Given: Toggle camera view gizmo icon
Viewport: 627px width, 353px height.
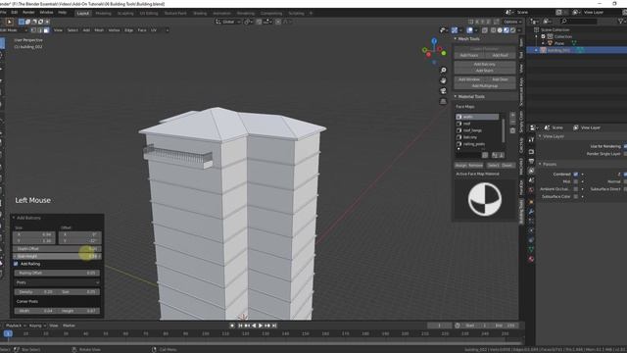Looking at the screenshot, I should [443, 91].
